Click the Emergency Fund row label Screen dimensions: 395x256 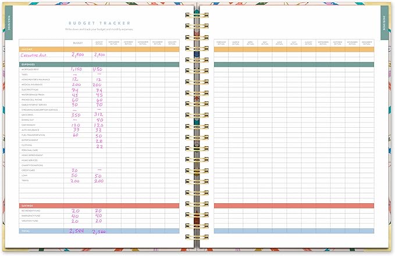(31, 216)
